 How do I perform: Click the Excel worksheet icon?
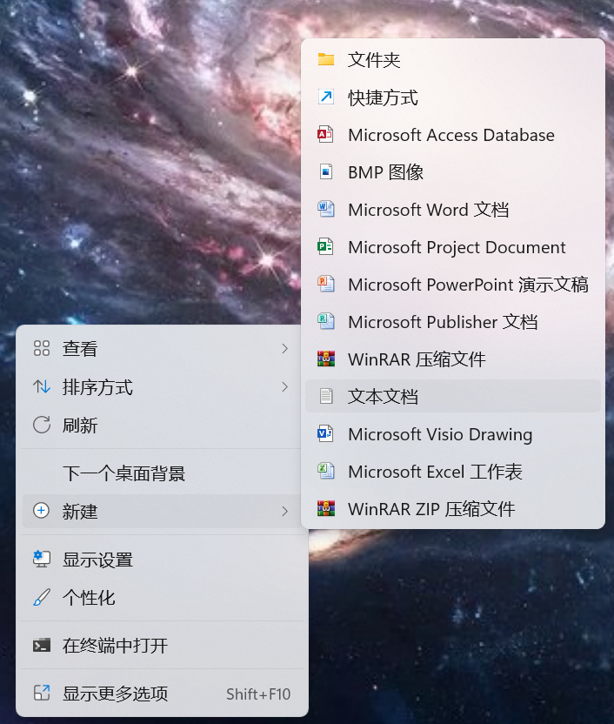coord(325,471)
